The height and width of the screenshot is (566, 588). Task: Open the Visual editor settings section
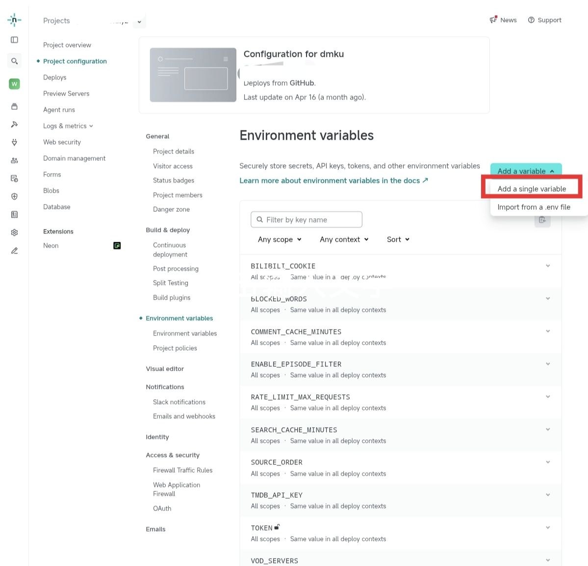point(165,369)
